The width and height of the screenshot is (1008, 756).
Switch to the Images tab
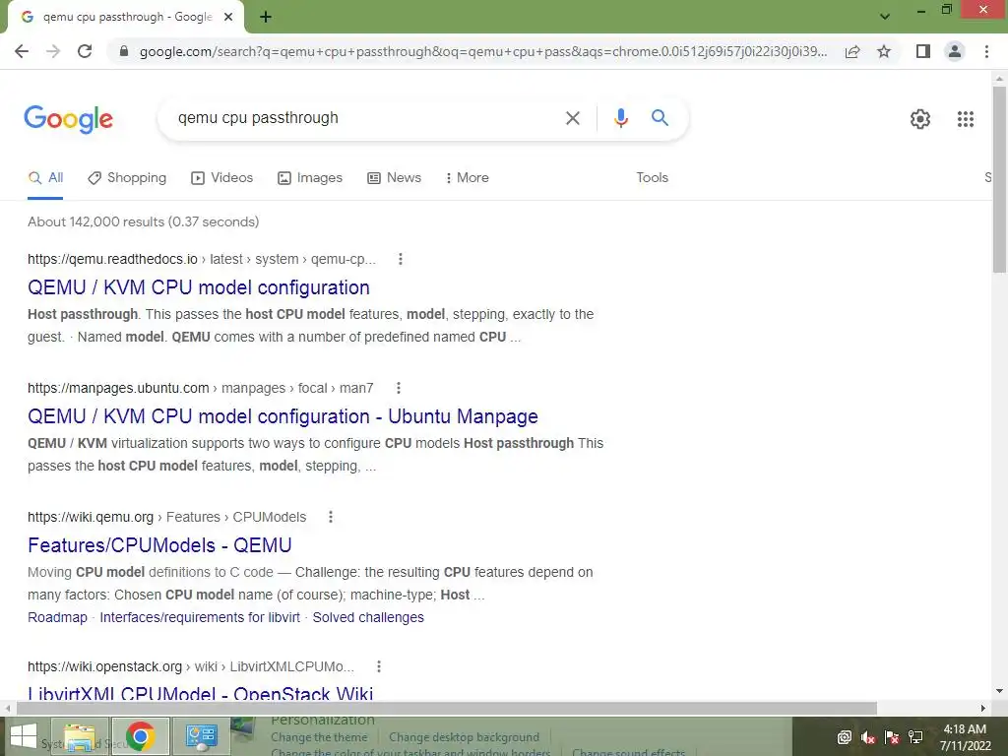tap(310, 178)
